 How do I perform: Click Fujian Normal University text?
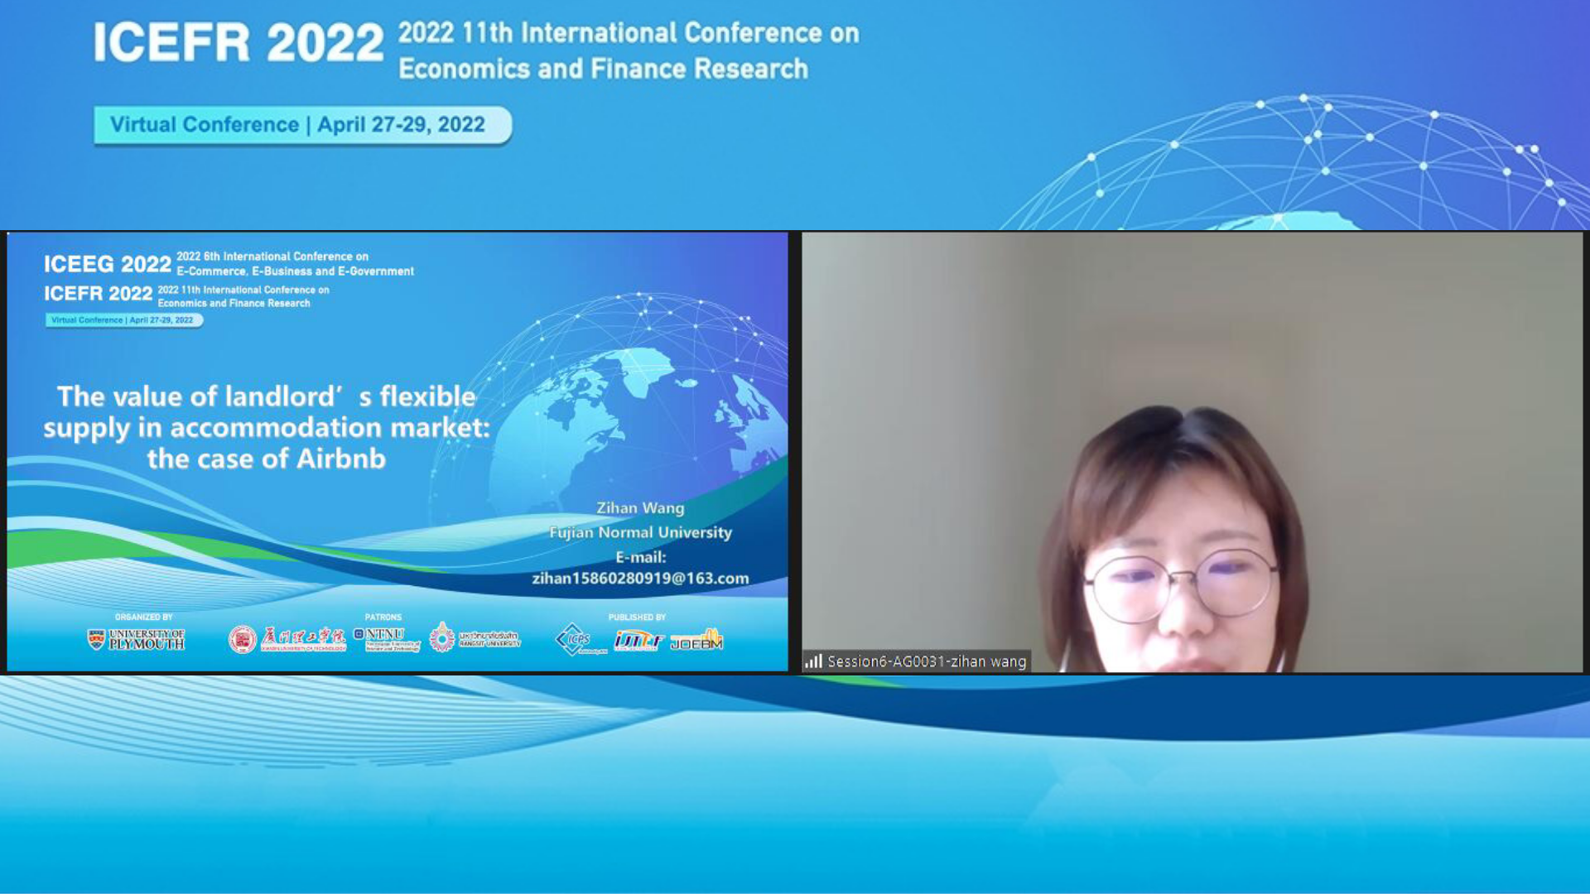640,532
